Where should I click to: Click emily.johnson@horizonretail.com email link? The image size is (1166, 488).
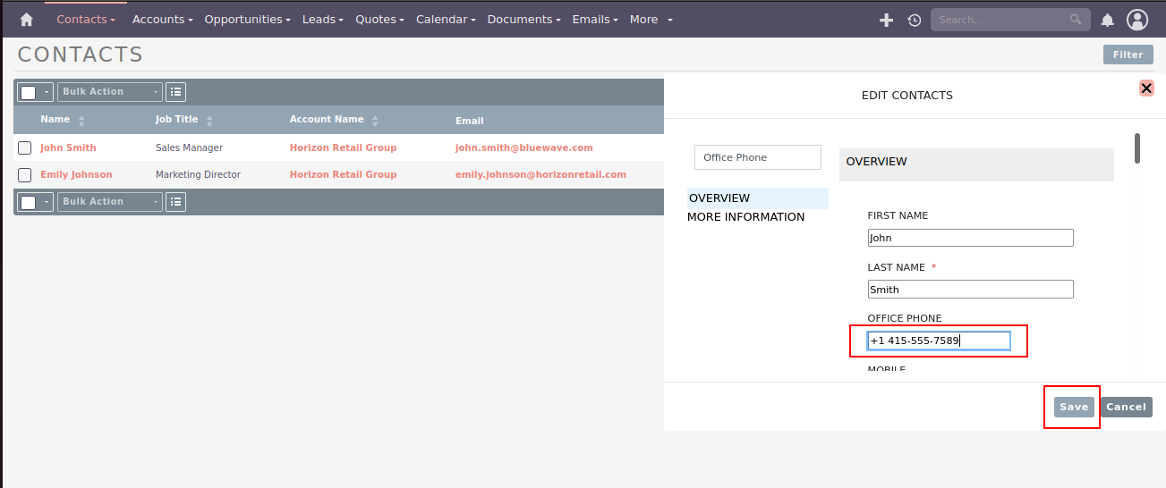(540, 174)
